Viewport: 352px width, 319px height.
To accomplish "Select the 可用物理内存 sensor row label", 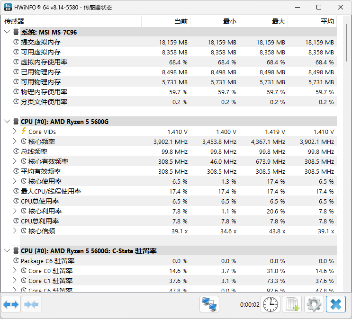I will point(41,82).
